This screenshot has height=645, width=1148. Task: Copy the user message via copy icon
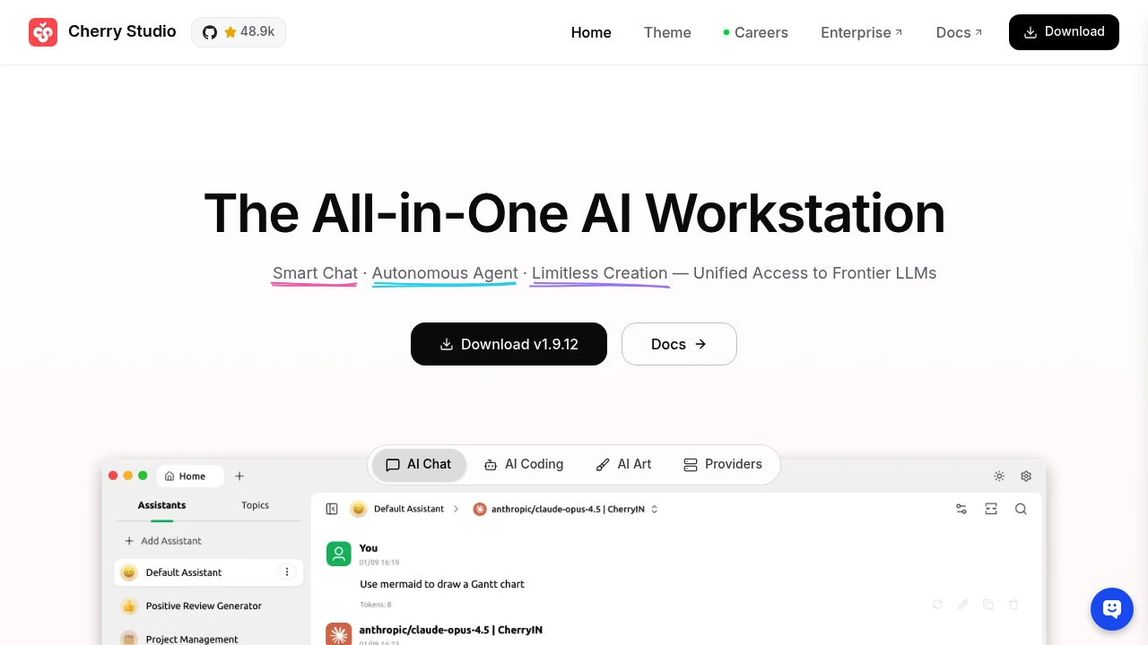988,605
